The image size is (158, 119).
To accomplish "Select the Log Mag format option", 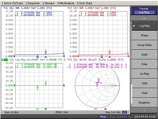I will [x=144, y=26].
